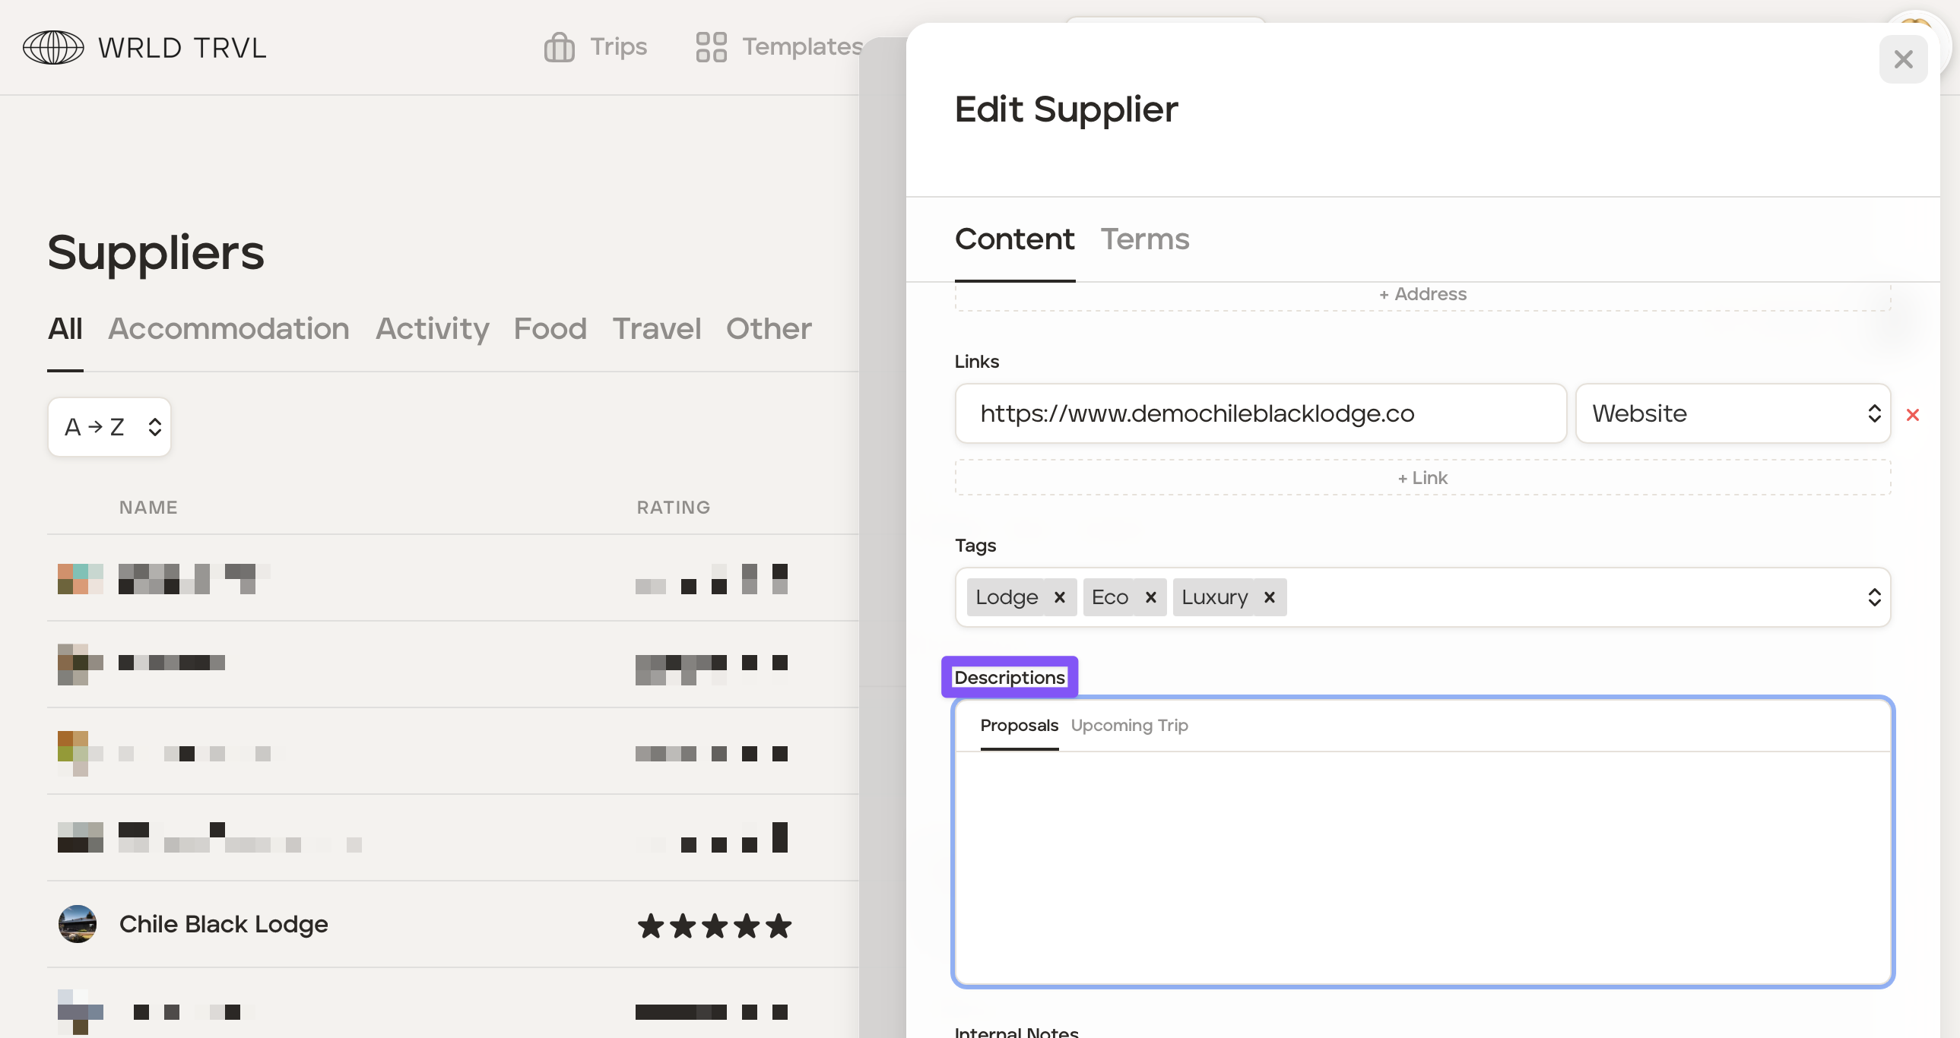Viewport: 1960px width, 1038px height.
Task: Open the A→Z sort dropdown
Action: tap(109, 426)
